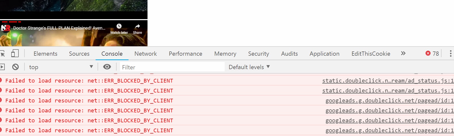Switch to the Network tab
Viewport: 454px width, 136px height.
pyautogui.click(x=146, y=54)
